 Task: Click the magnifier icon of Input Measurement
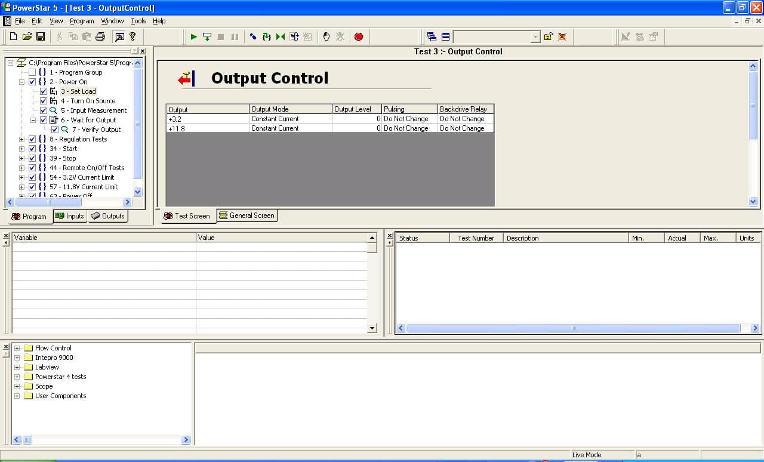click(x=54, y=110)
